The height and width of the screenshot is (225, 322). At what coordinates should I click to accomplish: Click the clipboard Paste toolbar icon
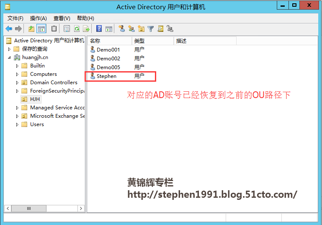[54, 28]
